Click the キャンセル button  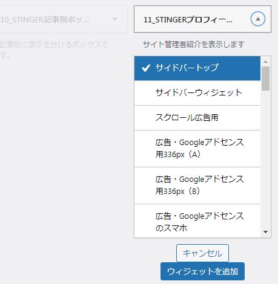click(x=202, y=253)
